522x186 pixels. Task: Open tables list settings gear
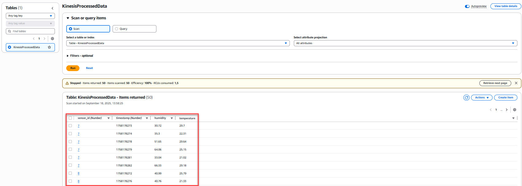[52, 39]
